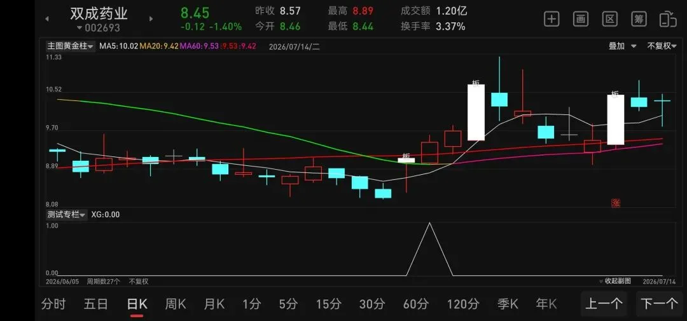Select the 年K tab
687x321 pixels.
coord(546,304)
